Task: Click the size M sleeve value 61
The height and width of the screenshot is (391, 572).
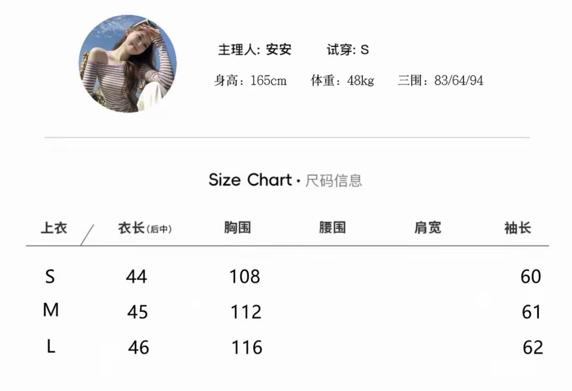Action: (x=531, y=312)
